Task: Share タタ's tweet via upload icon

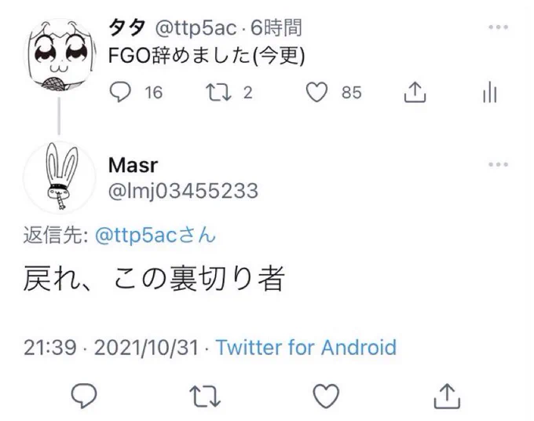Action: pos(414,93)
